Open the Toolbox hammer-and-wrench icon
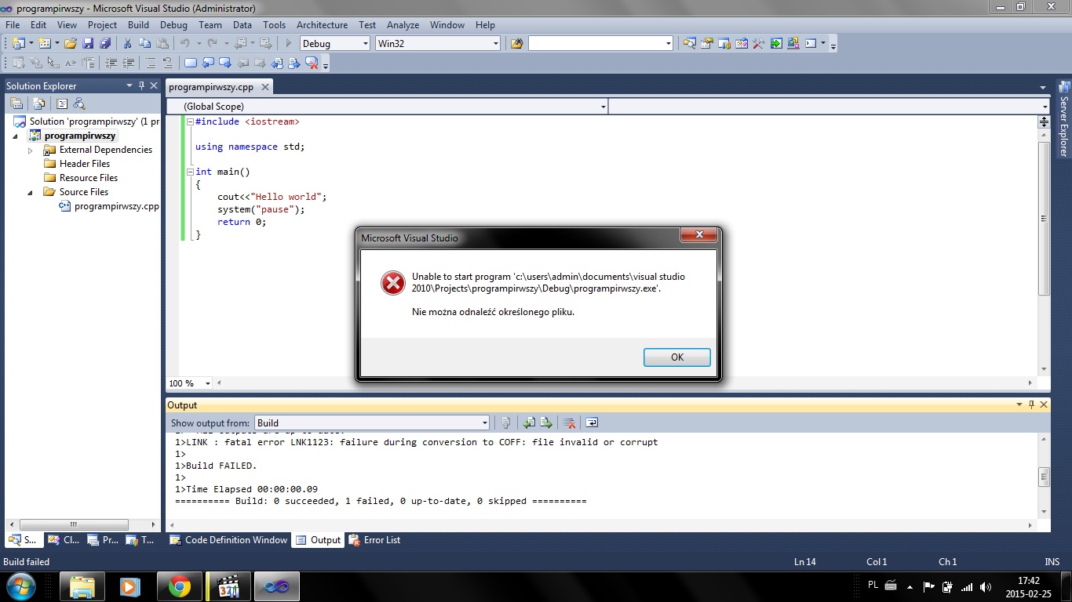This screenshot has width=1072, height=602. 758,43
